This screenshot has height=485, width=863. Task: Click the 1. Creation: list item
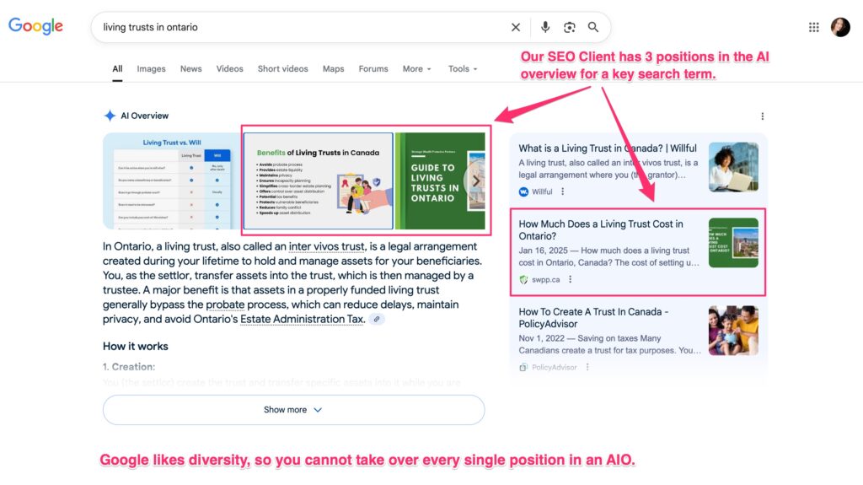pyautogui.click(x=129, y=367)
